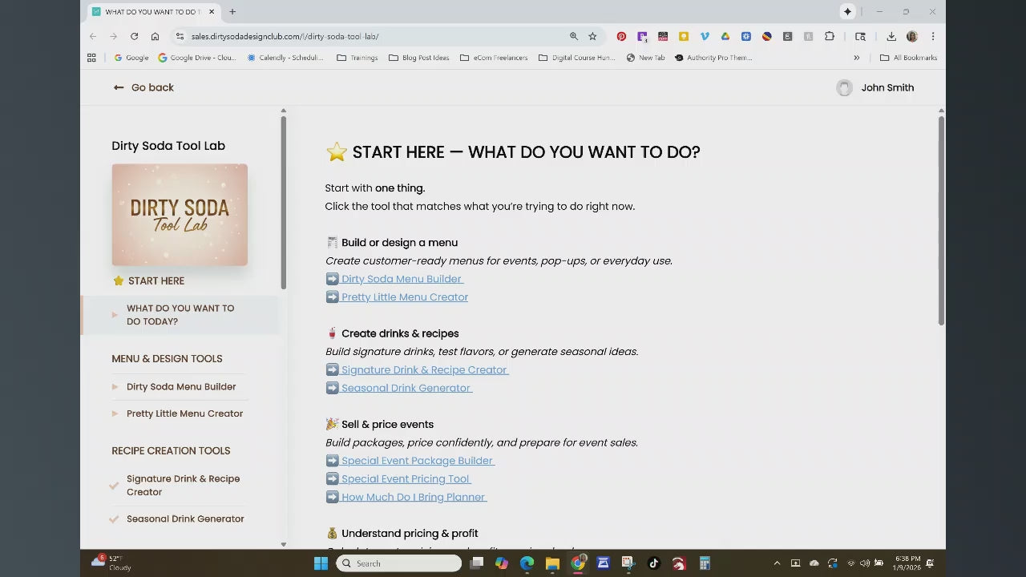Click the Vimeo extension icon

tap(705, 36)
